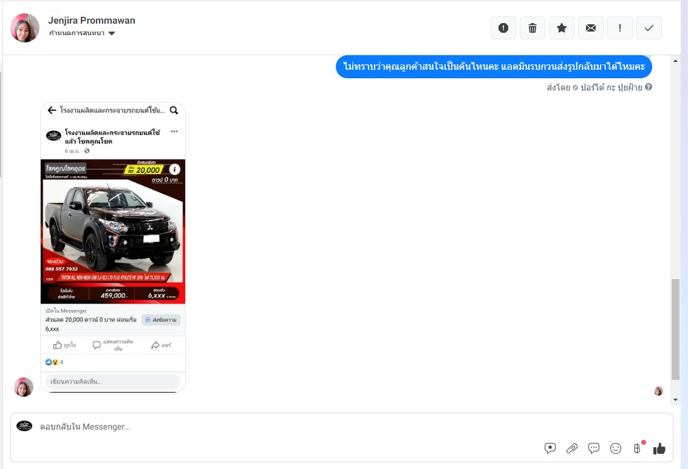Open saved replies star bubble icon
688x469 pixels.
point(550,448)
